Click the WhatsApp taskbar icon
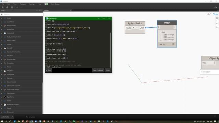Screen dimensions: 219x123 pyautogui.click(x=74, y=122)
